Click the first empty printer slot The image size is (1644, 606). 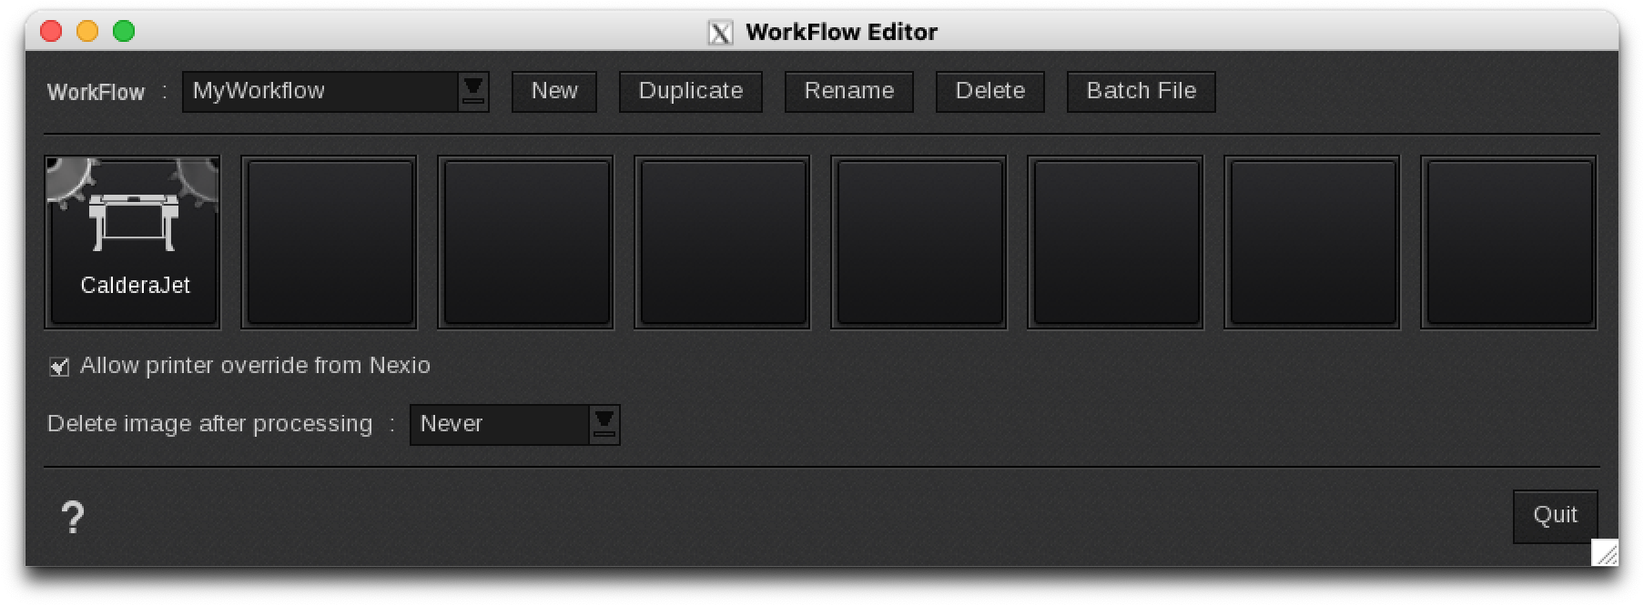point(329,241)
